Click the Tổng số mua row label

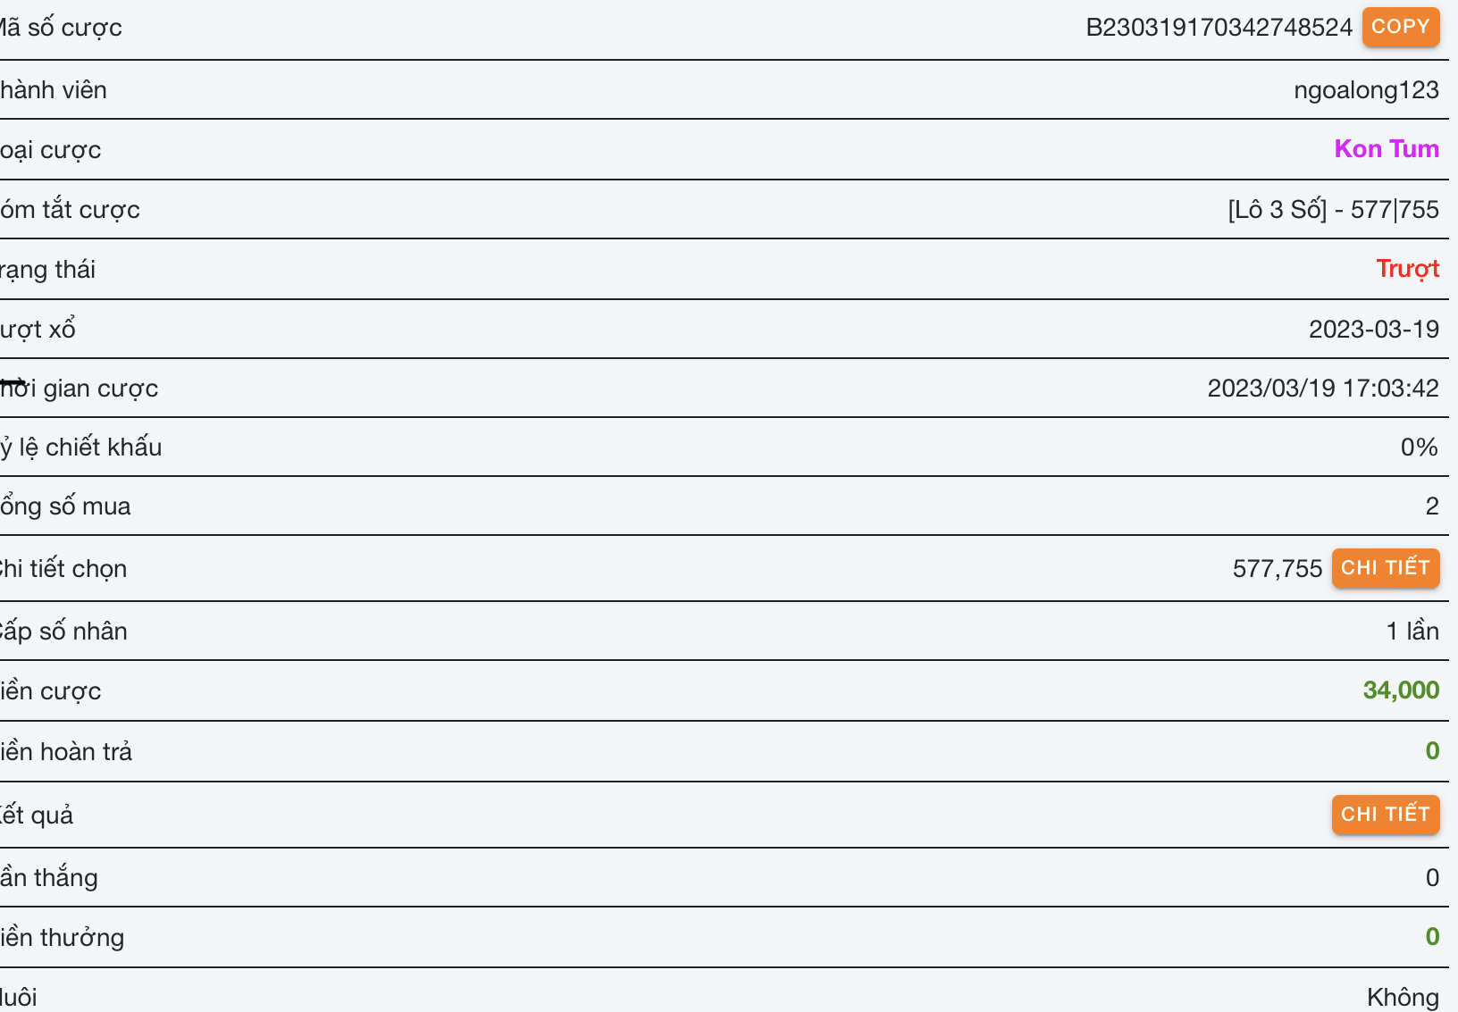pos(65,506)
